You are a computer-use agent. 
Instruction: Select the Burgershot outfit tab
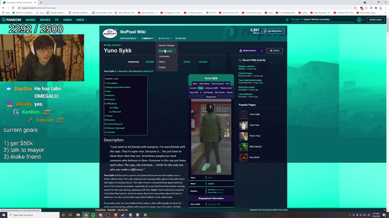tap(211, 97)
